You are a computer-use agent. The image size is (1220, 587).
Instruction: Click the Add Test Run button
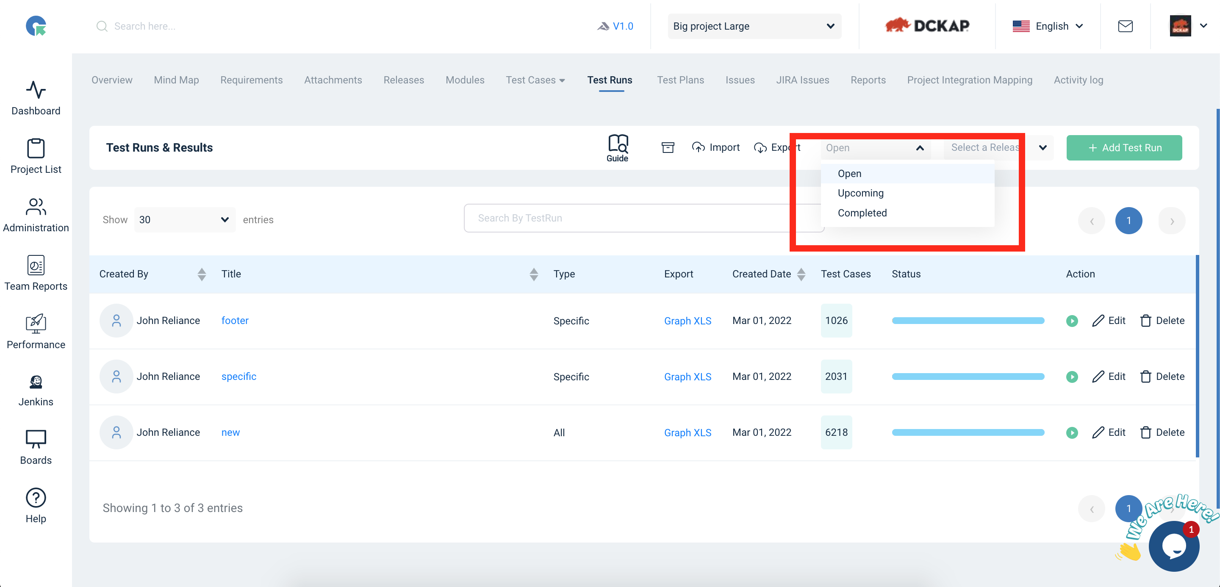[1124, 148]
